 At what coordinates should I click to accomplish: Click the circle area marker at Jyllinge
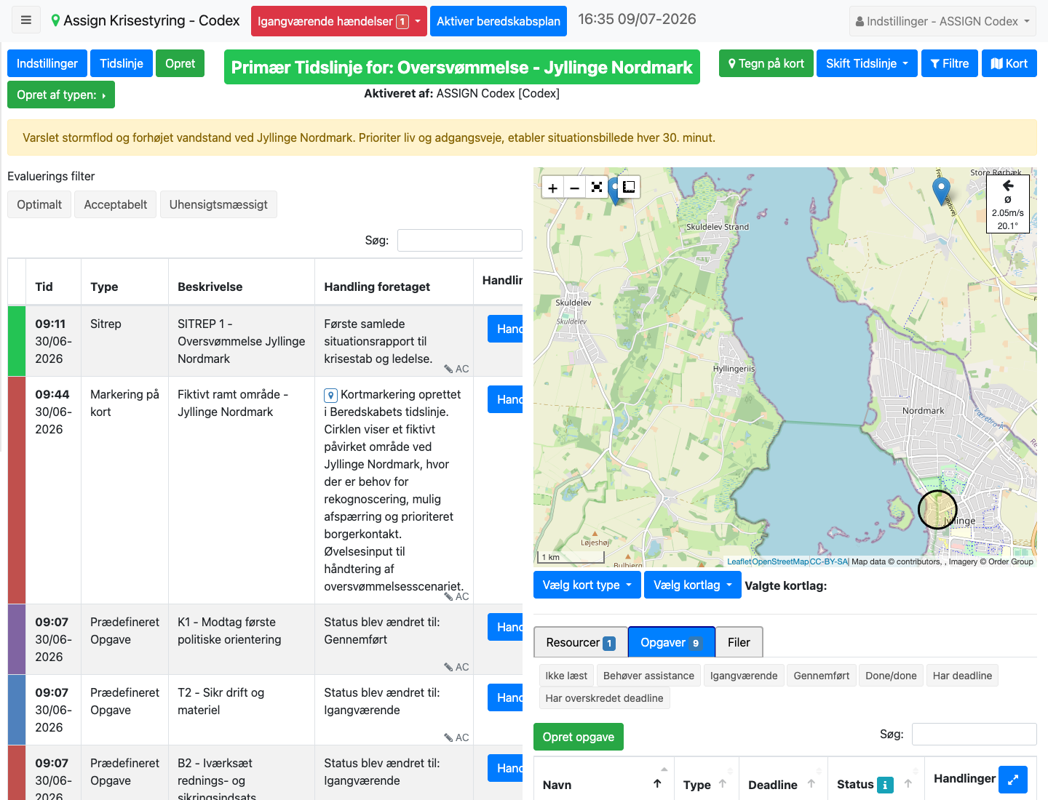point(937,510)
